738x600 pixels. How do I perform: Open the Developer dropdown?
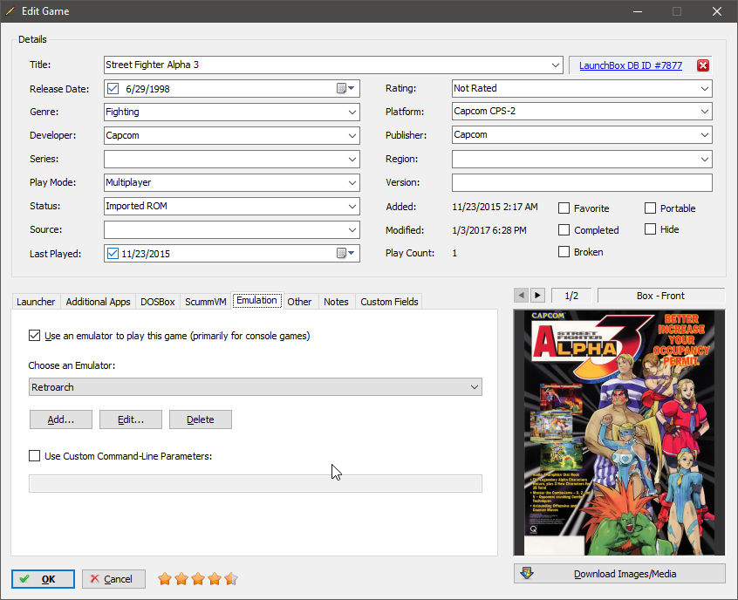pos(352,135)
